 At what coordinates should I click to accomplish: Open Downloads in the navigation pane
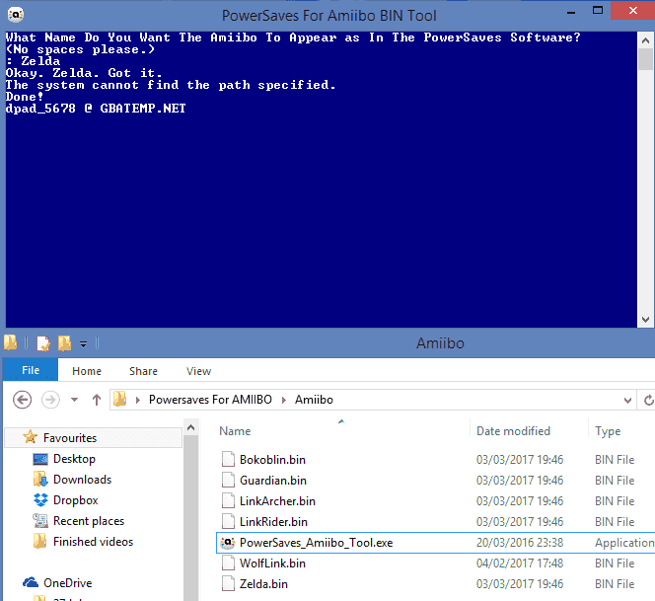(x=82, y=480)
